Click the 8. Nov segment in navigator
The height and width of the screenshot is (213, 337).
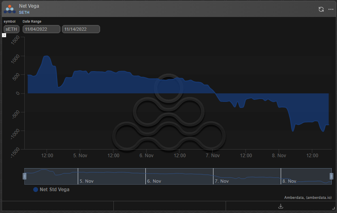click(x=306, y=176)
